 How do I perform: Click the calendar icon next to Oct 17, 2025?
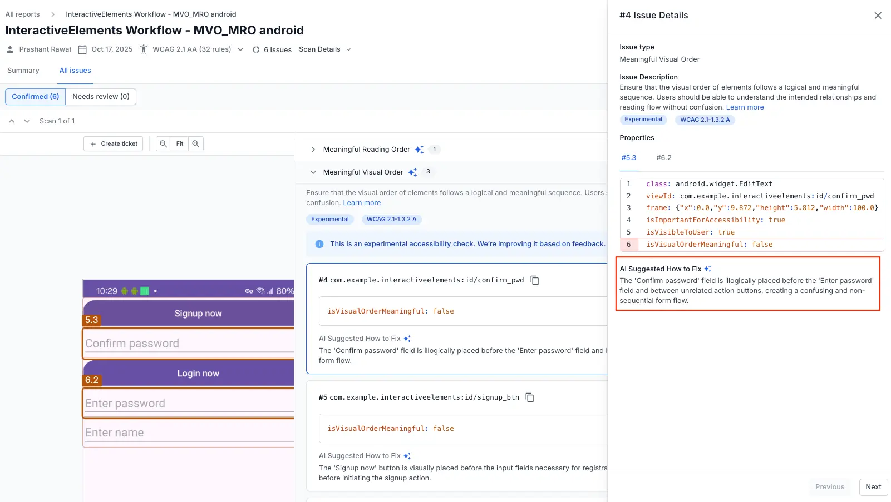tap(81, 49)
